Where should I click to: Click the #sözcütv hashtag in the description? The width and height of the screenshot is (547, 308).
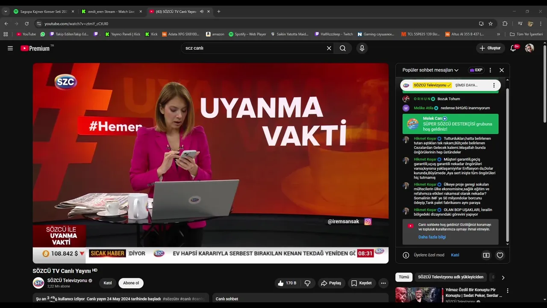point(171,299)
